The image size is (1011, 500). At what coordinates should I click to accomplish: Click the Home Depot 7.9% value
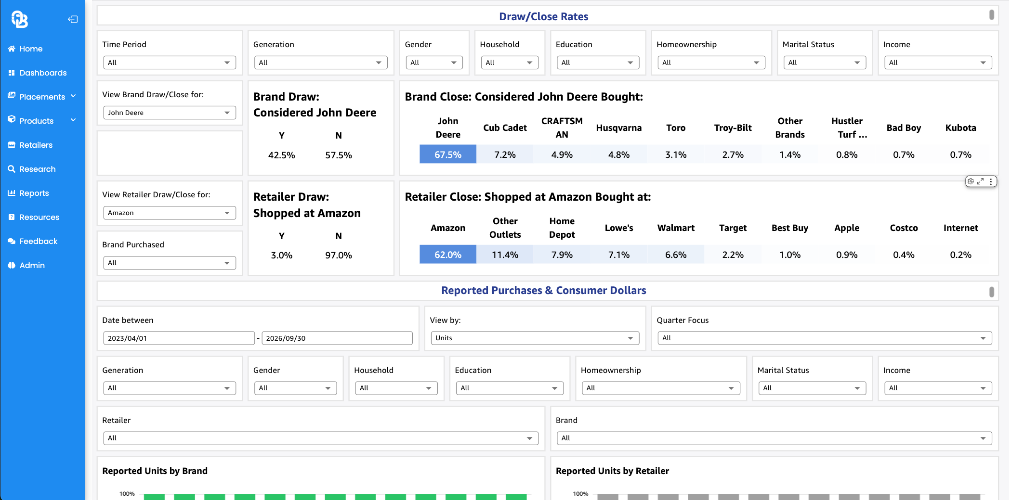(562, 255)
